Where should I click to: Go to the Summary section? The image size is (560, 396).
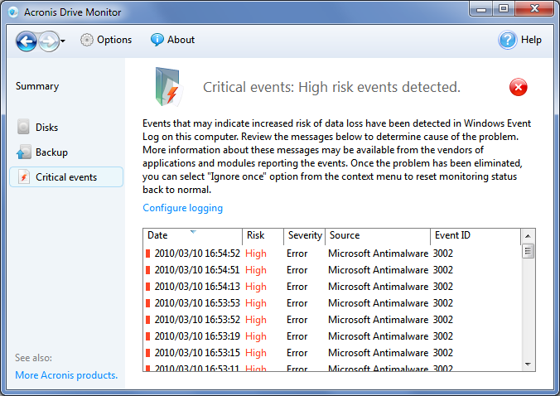(37, 86)
